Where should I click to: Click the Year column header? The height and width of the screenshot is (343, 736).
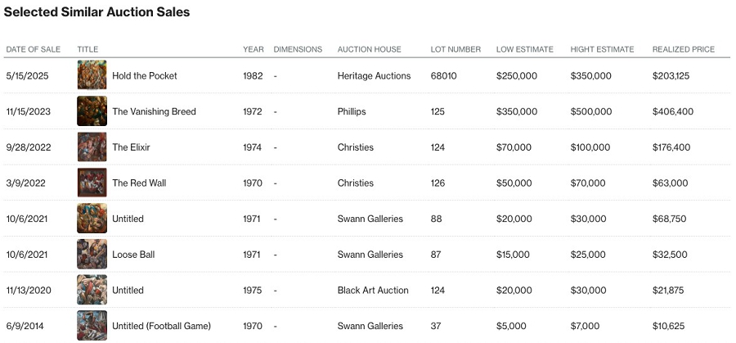point(253,49)
